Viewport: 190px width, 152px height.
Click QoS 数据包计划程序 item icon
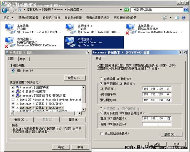[x=18, y=91]
